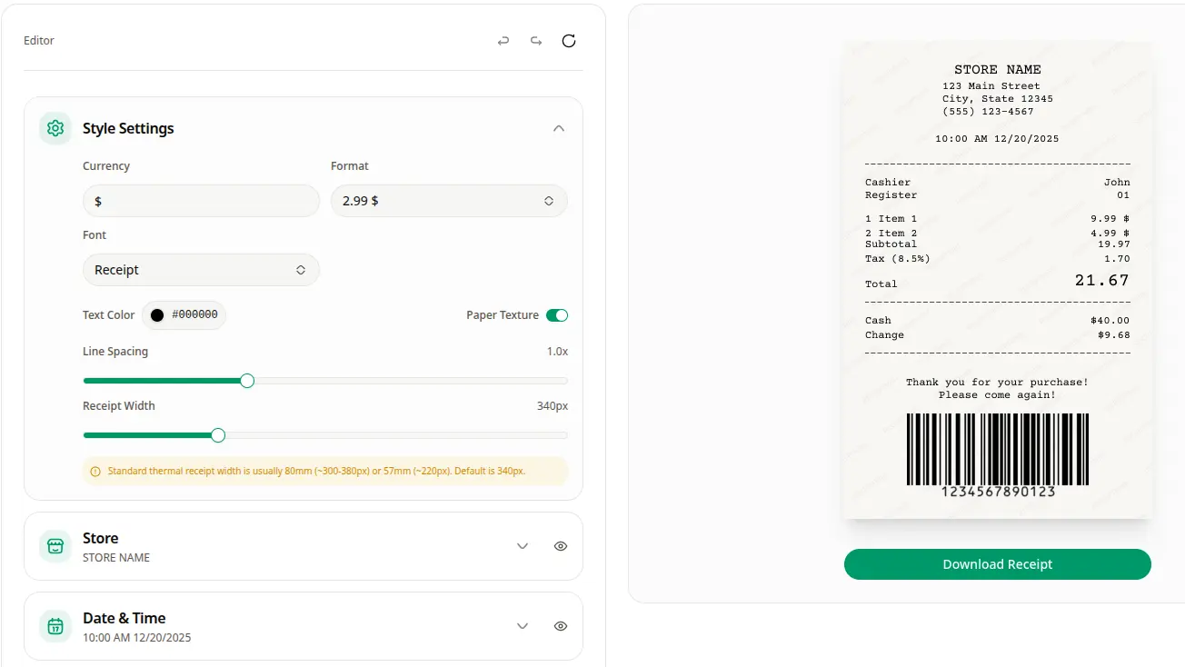1185x667 pixels.
Task: Open the Text Color #000000 picker
Action: 184,314
